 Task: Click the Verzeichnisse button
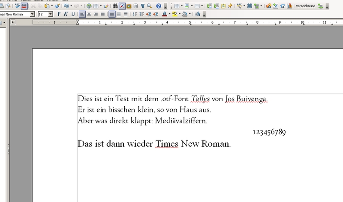click(305, 6)
